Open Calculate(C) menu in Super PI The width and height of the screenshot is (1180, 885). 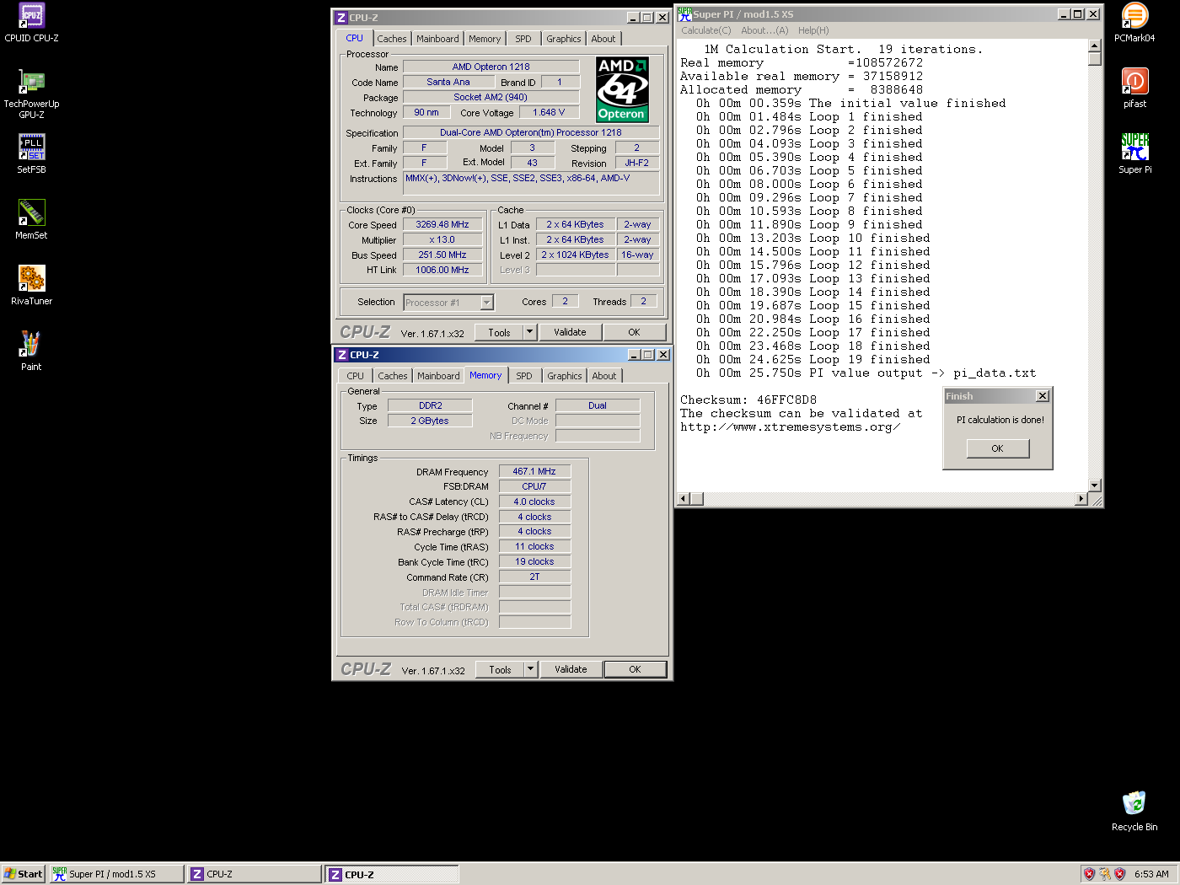pyautogui.click(x=706, y=30)
